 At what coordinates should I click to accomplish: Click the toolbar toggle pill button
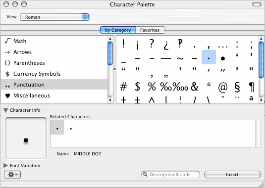coord(257,4)
